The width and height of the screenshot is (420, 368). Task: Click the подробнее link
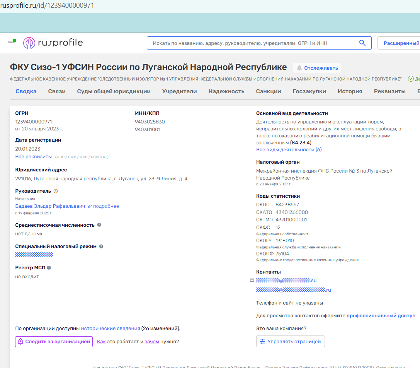(x=104, y=206)
